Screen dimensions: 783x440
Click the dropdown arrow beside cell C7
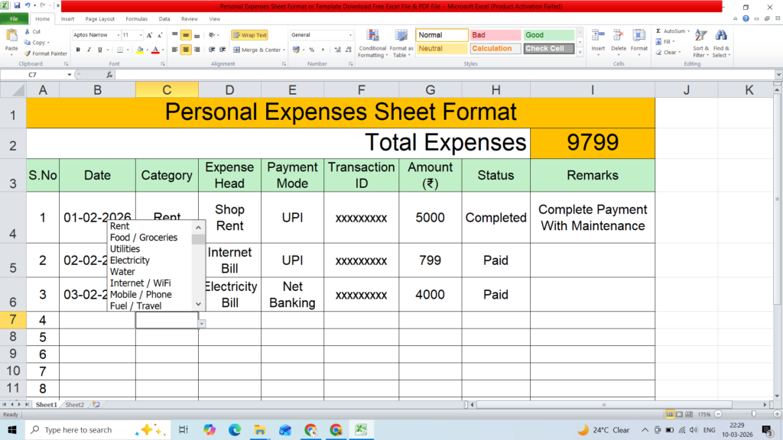pos(201,324)
